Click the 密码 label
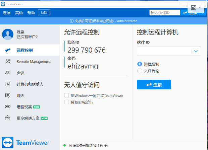The height and width of the screenshot is (150, 208). 71,58
